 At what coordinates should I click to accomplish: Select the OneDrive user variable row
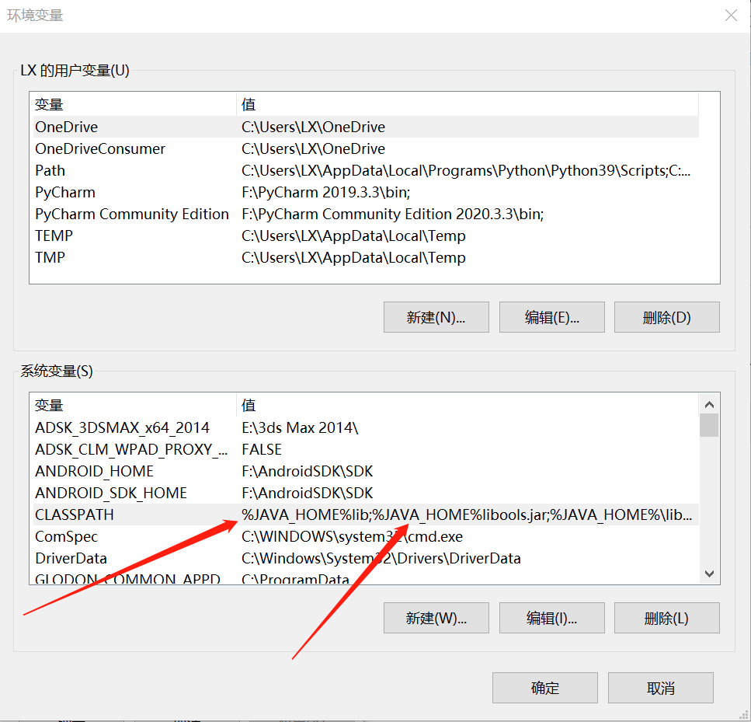click(x=366, y=127)
